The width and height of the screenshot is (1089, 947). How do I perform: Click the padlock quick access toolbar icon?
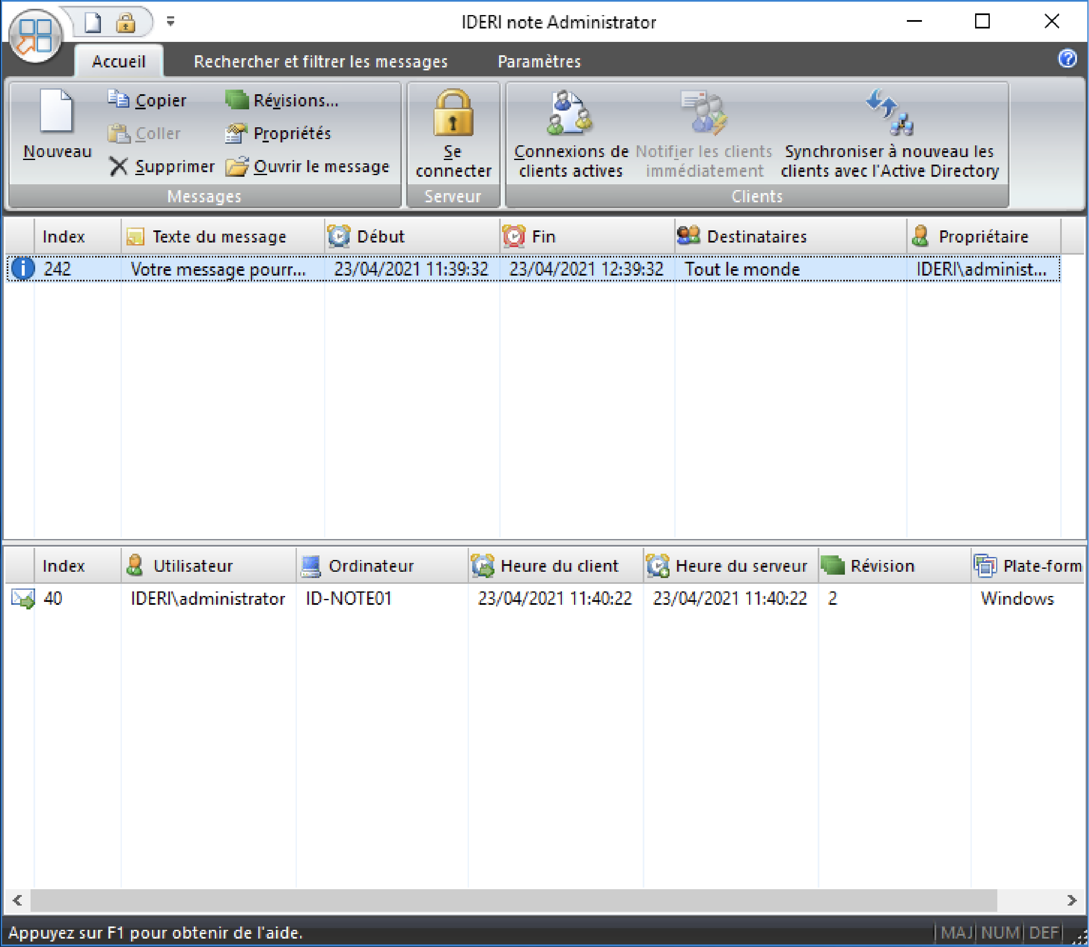[126, 23]
